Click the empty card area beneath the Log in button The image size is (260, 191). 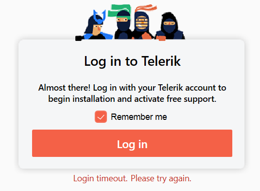click(x=132, y=163)
